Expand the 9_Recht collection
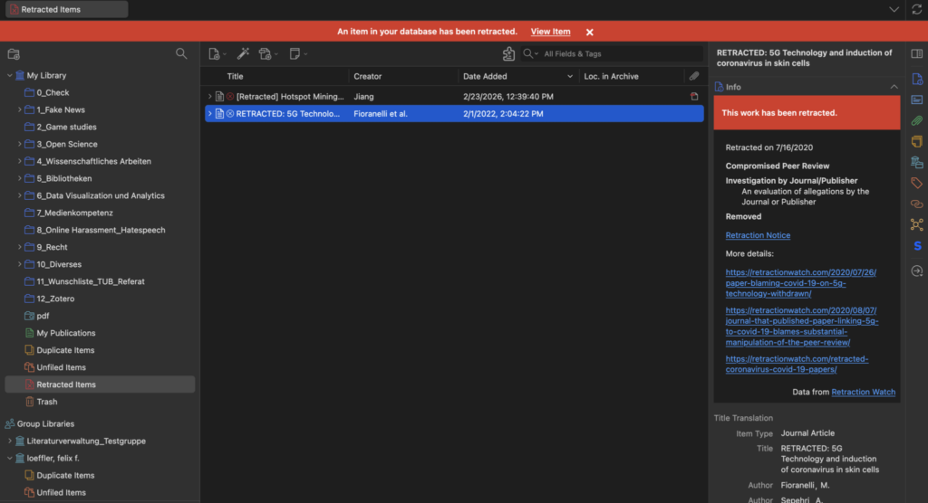The height and width of the screenshot is (503, 928). coord(20,247)
